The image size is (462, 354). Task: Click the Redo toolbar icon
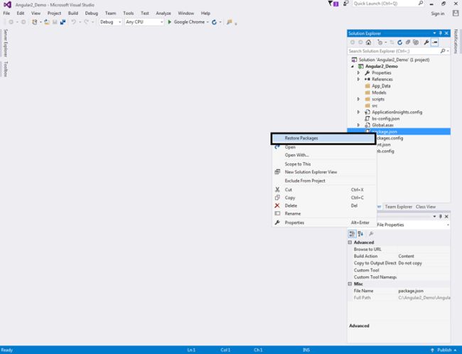[86, 22]
